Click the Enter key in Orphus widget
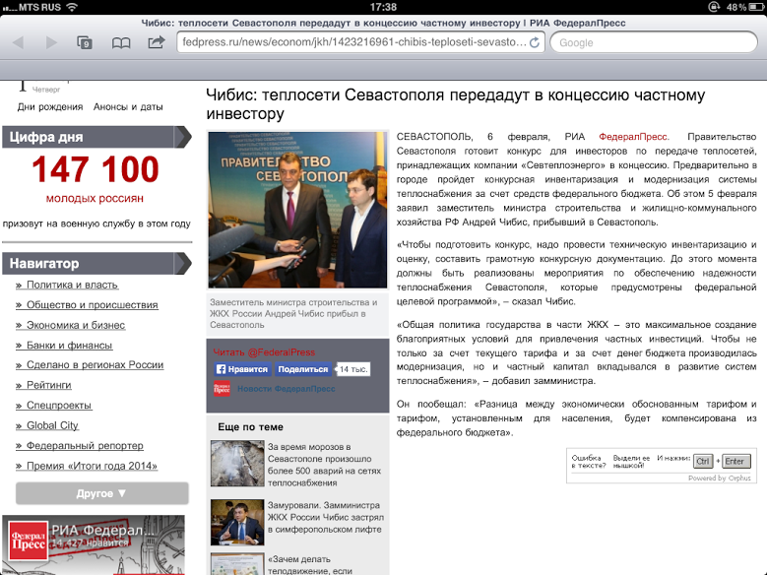The width and height of the screenshot is (767, 575). click(x=735, y=461)
